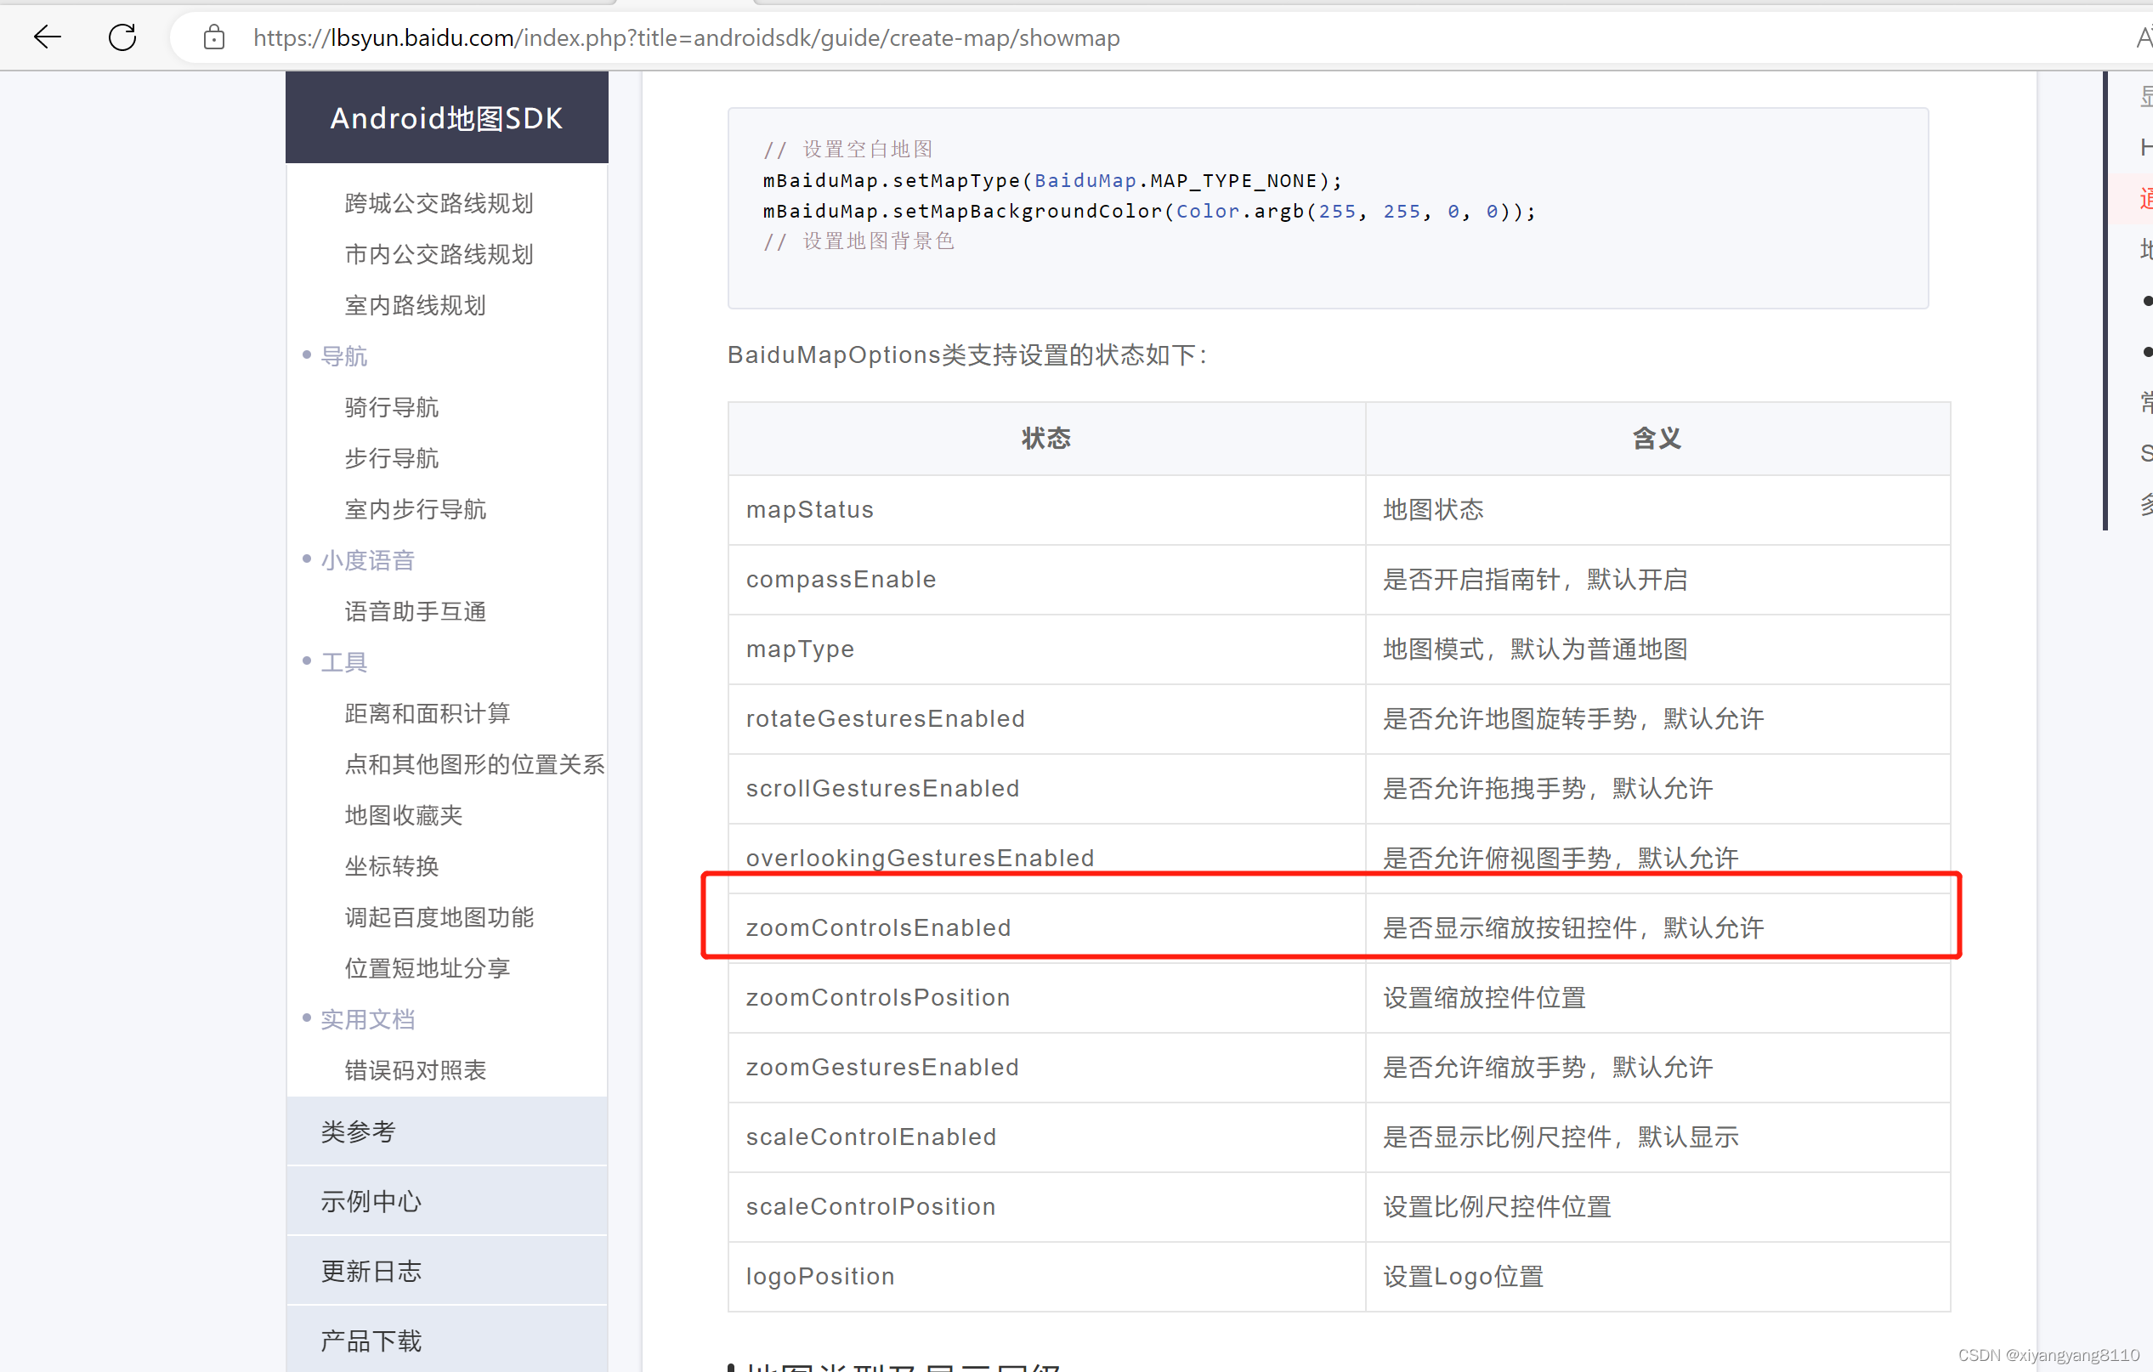This screenshot has width=2153, height=1372.
Task: Click 是否开启指南针，默认开启 description cell
Action: (1657, 580)
